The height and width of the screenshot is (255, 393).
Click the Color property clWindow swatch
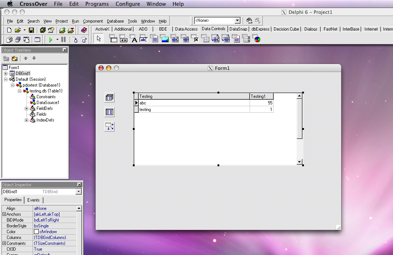36,232
